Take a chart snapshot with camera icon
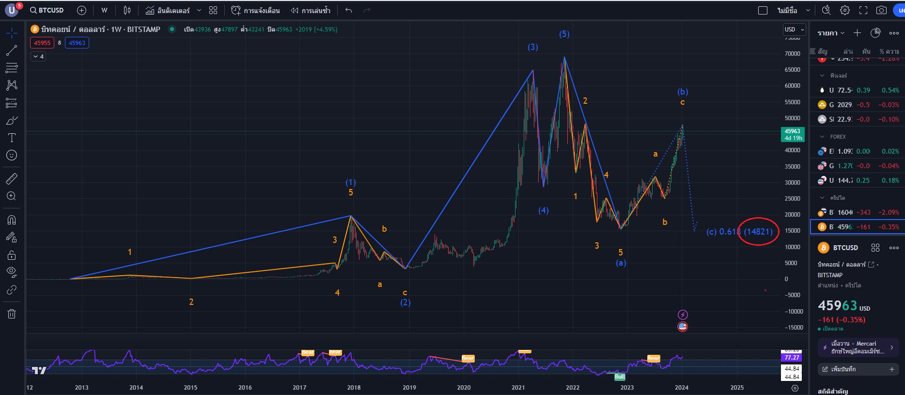Viewport: 905px width, 395px height. (x=882, y=10)
